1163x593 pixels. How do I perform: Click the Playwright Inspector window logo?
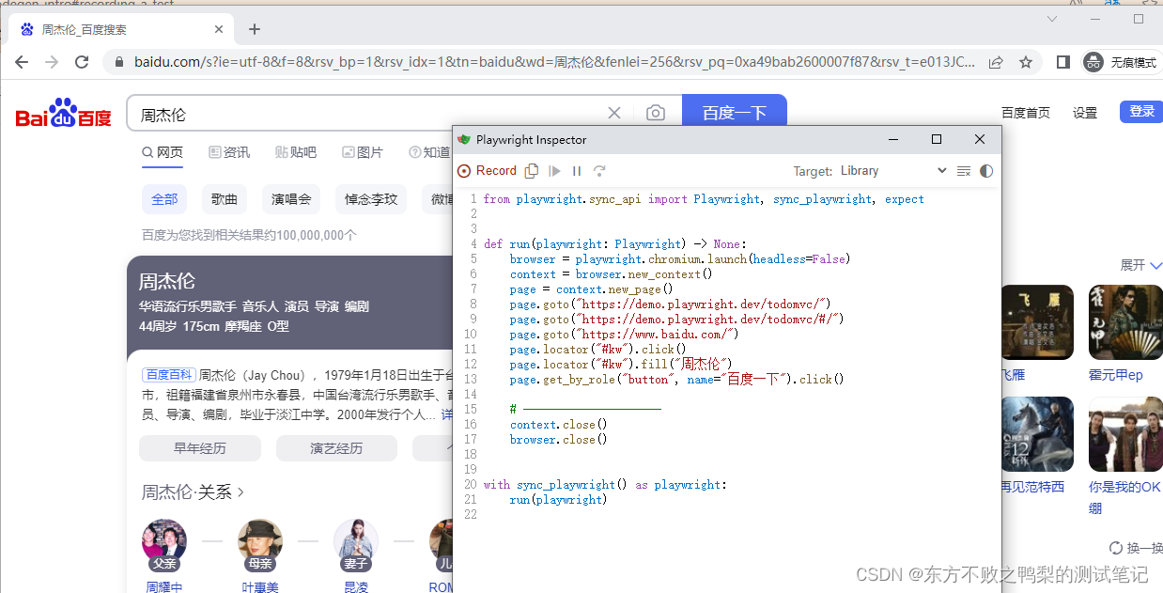464,139
